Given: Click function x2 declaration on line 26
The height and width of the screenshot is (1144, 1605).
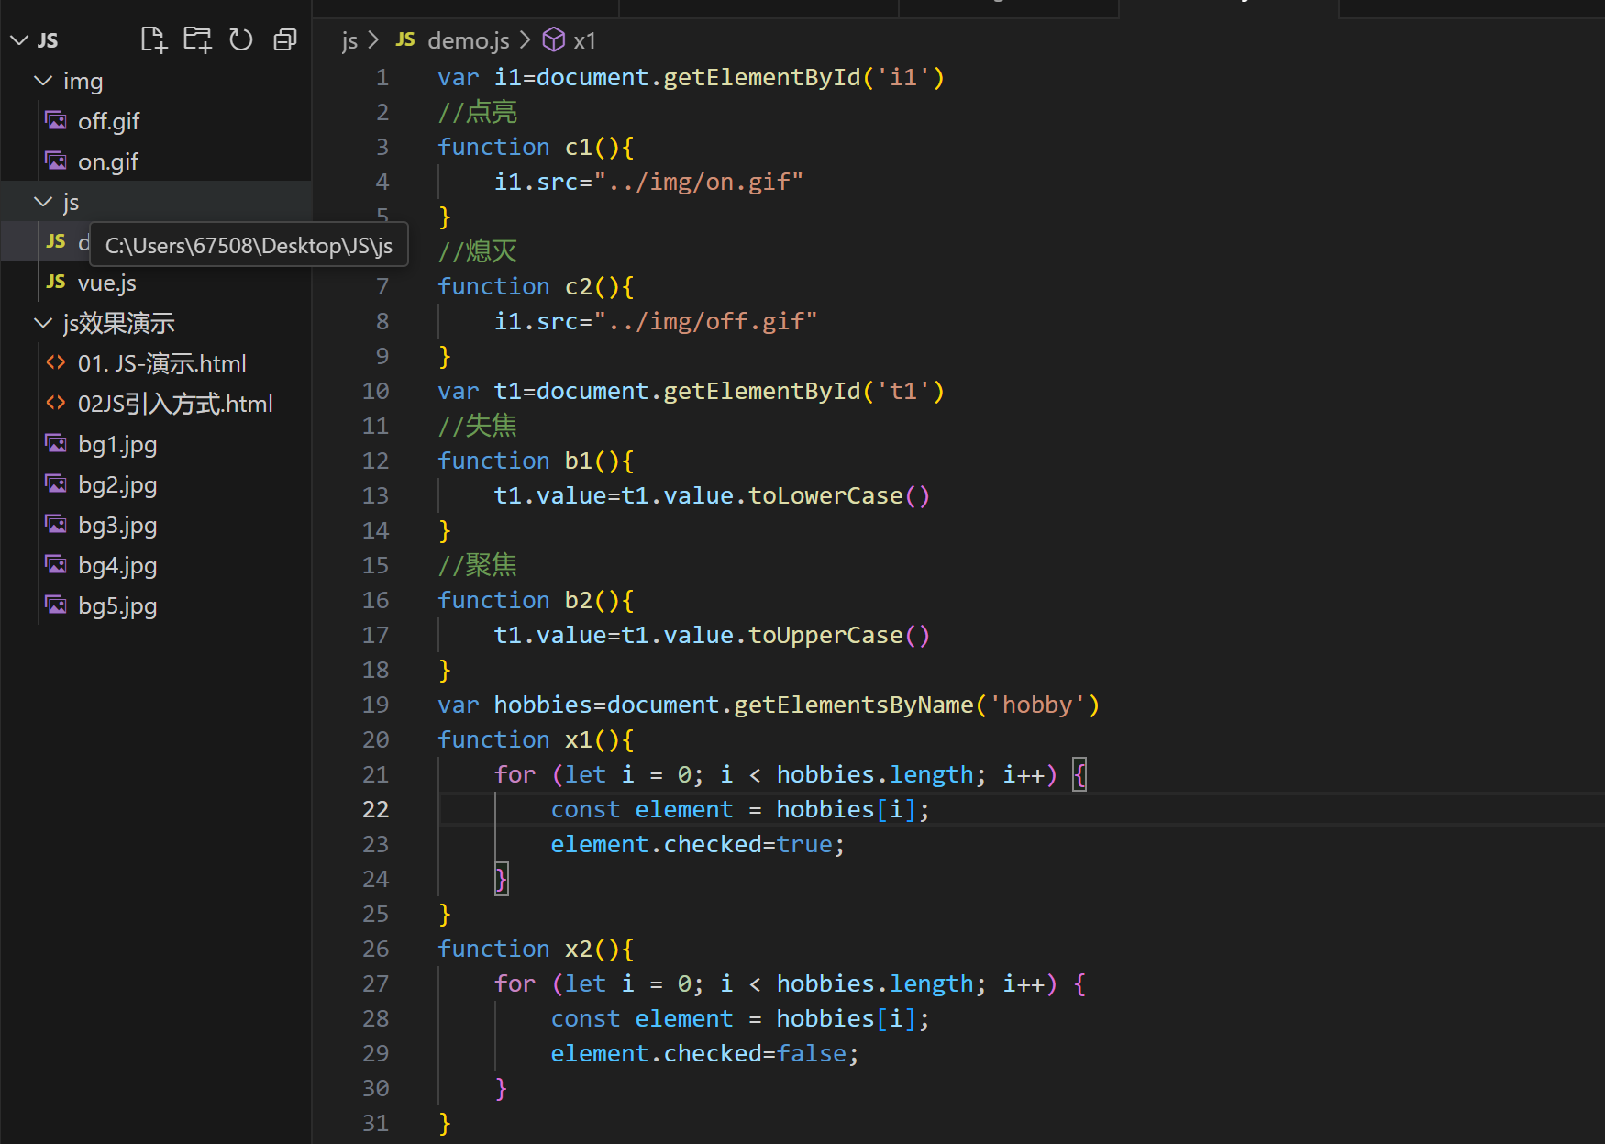Looking at the screenshot, I should [x=536, y=949].
